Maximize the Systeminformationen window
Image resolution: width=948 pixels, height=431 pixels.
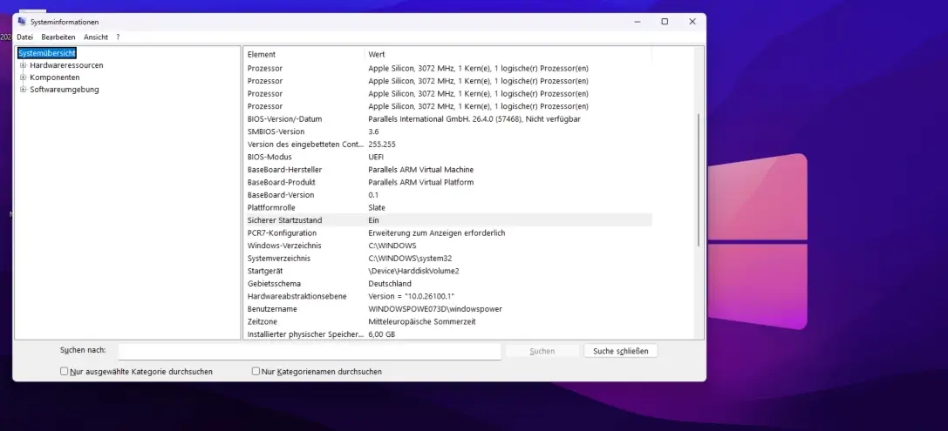[665, 22]
